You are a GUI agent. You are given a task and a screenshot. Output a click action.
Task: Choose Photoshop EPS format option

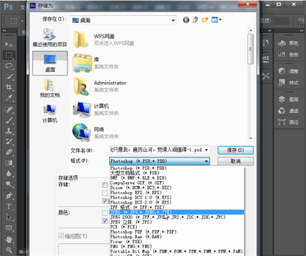(x=176, y=193)
